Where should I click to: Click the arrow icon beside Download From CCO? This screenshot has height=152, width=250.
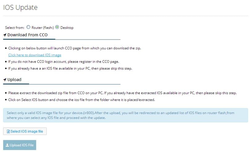pyautogui.click(x=5, y=35)
